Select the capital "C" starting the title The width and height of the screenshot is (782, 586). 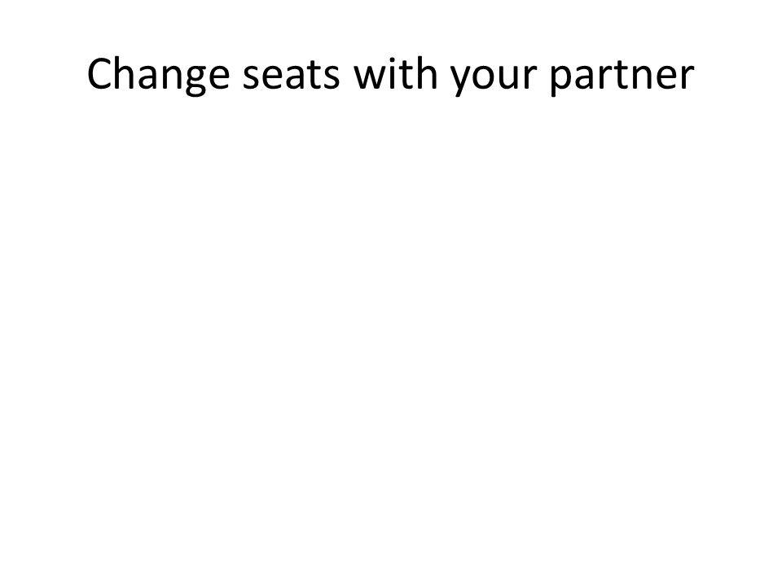(x=98, y=74)
